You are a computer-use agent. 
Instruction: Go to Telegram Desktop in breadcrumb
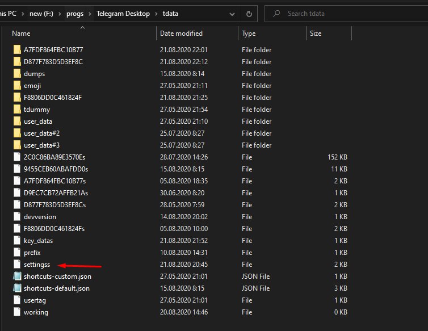[123, 14]
